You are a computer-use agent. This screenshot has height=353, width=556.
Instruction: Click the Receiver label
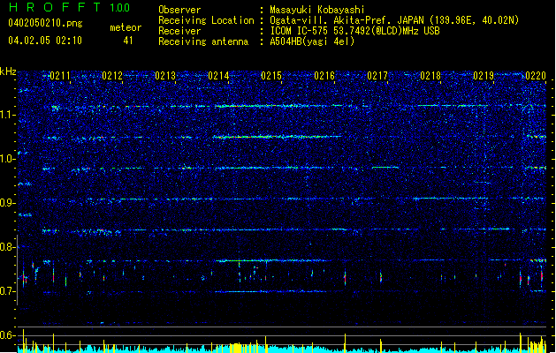[179, 31]
